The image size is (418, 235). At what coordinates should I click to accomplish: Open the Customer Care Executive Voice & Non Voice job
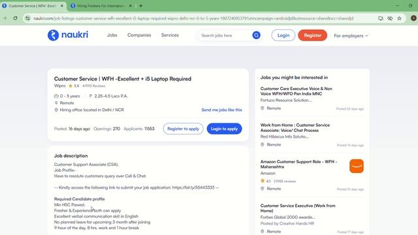pyautogui.click(x=296, y=91)
